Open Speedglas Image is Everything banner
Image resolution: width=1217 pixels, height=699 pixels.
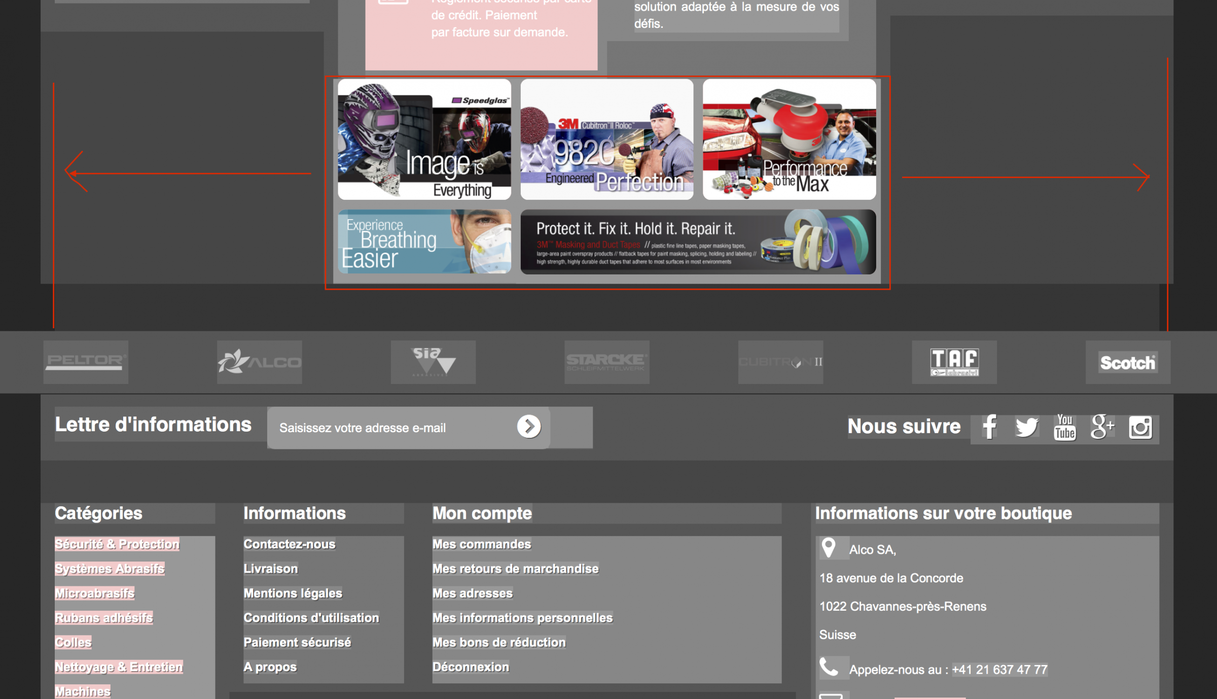click(x=424, y=139)
